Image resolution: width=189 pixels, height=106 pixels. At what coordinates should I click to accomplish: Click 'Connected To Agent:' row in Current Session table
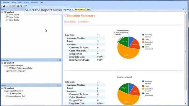point(85,47)
